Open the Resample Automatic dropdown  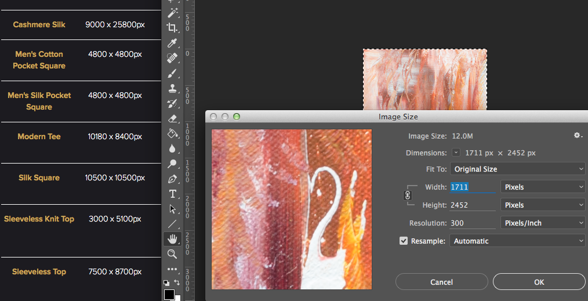tap(517, 241)
